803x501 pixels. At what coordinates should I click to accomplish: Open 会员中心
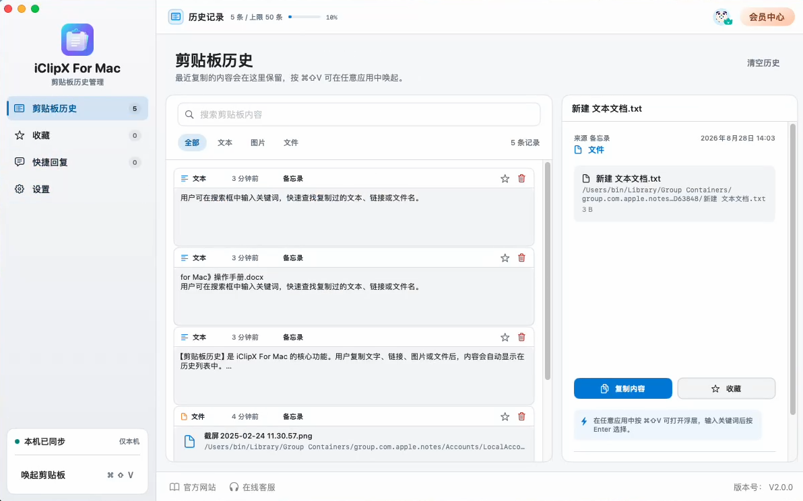[767, 17]
